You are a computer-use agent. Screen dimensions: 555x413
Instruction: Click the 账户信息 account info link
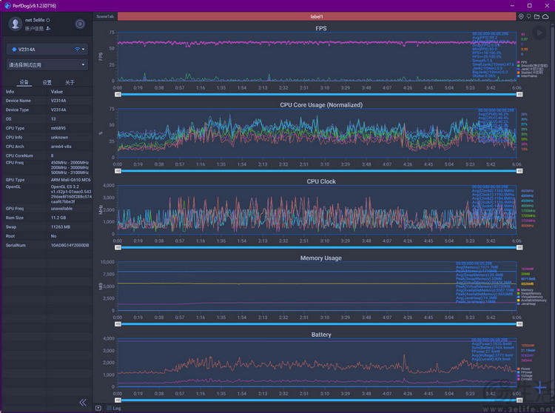click(34, 28)
